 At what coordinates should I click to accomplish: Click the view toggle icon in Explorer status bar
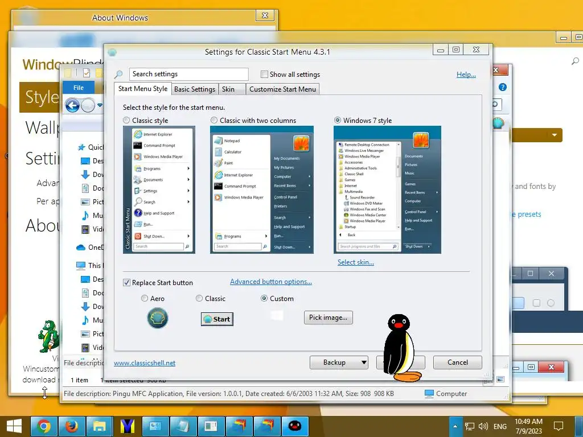tap(500, 380)
